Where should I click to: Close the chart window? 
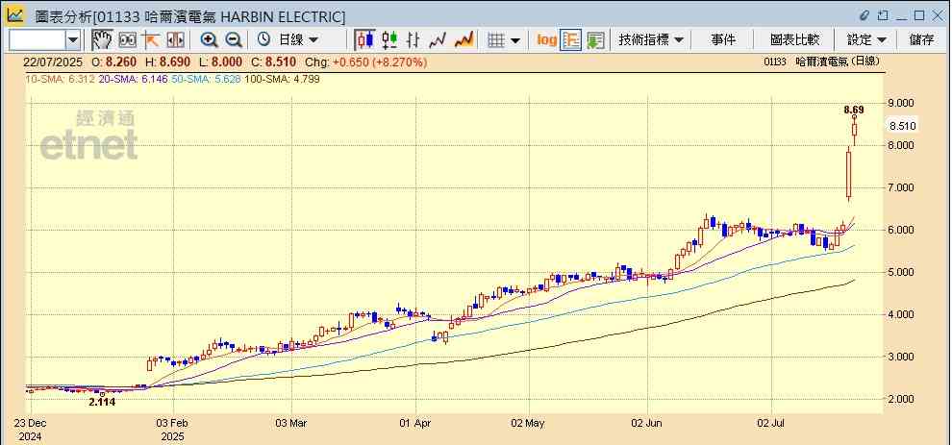937,15
